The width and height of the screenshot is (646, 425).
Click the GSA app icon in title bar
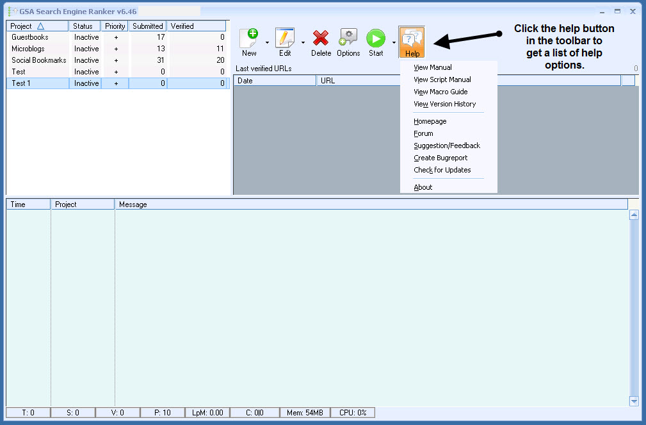(12, 12)
